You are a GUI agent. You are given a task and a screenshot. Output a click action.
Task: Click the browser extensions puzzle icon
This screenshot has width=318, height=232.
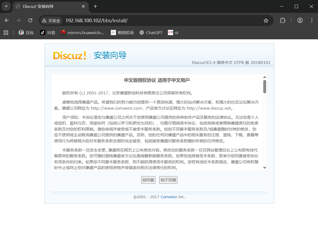283,20
